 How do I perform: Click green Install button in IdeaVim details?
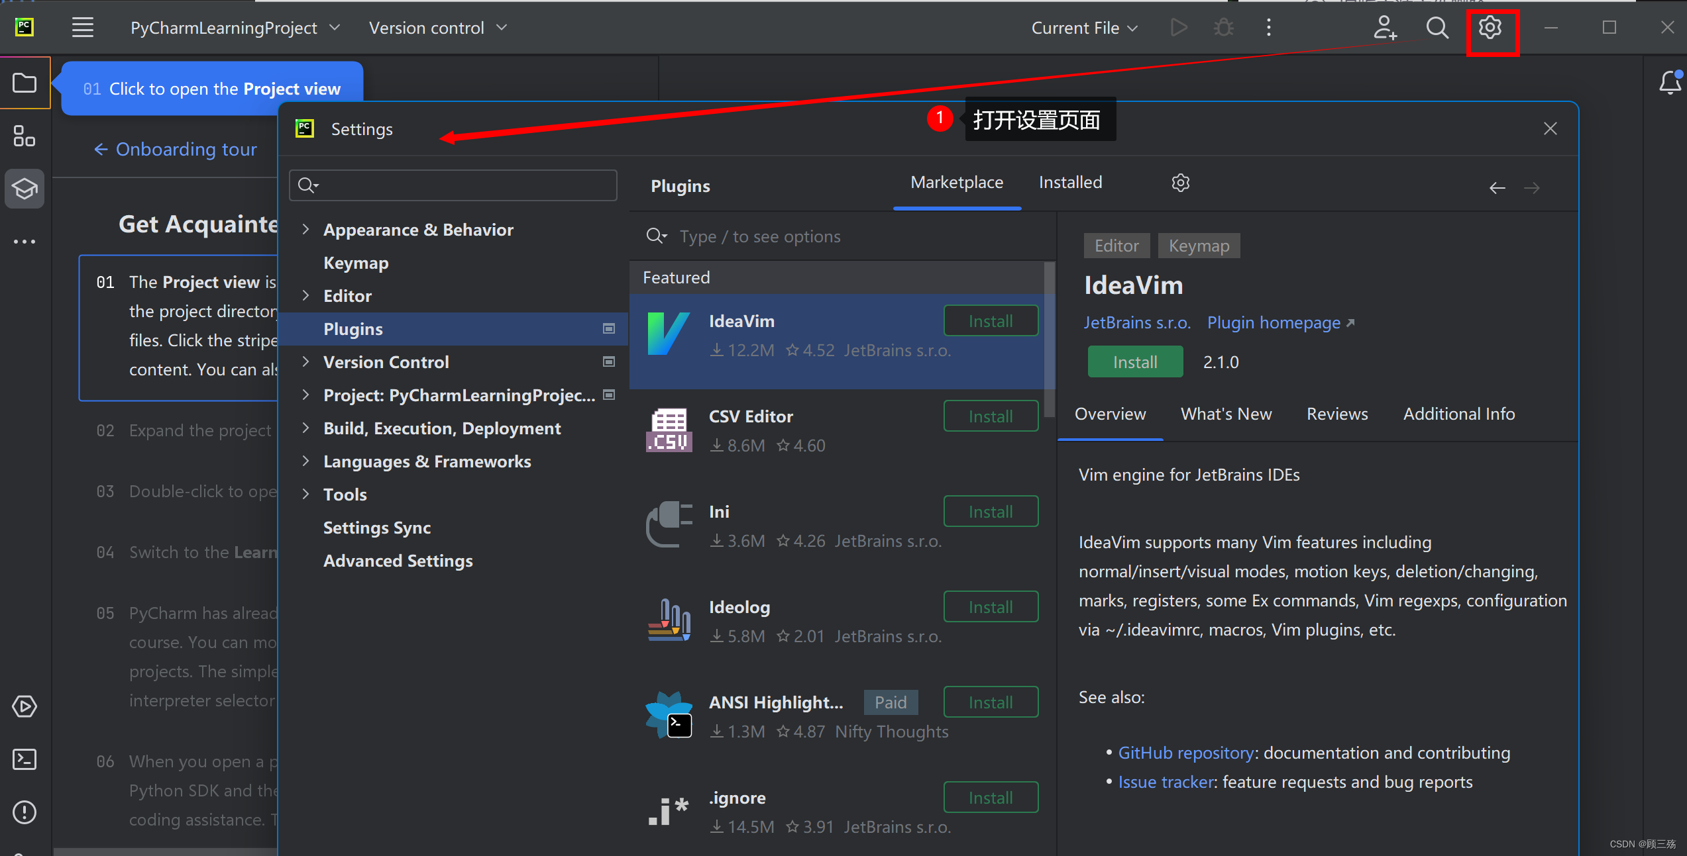pos(1135,362)
